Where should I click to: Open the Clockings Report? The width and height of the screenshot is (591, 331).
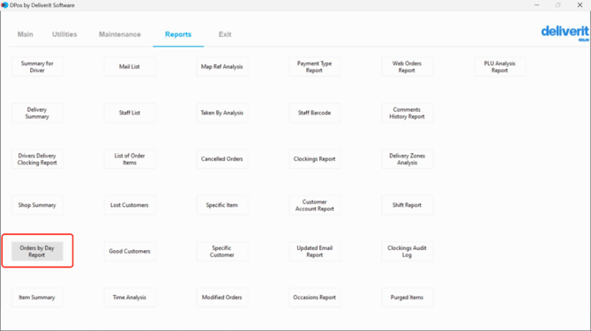(314, 159)
